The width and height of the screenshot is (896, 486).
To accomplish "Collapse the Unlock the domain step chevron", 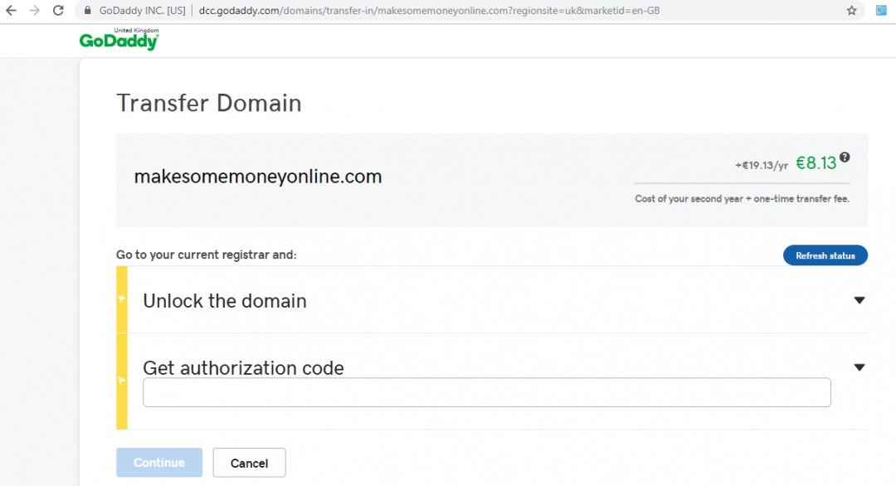I will click(859, 300).
